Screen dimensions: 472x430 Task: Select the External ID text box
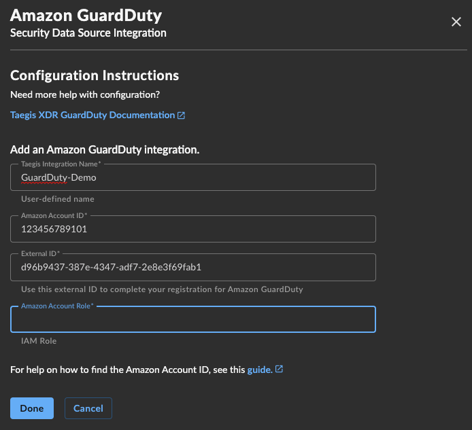click(x=193, y=268)
